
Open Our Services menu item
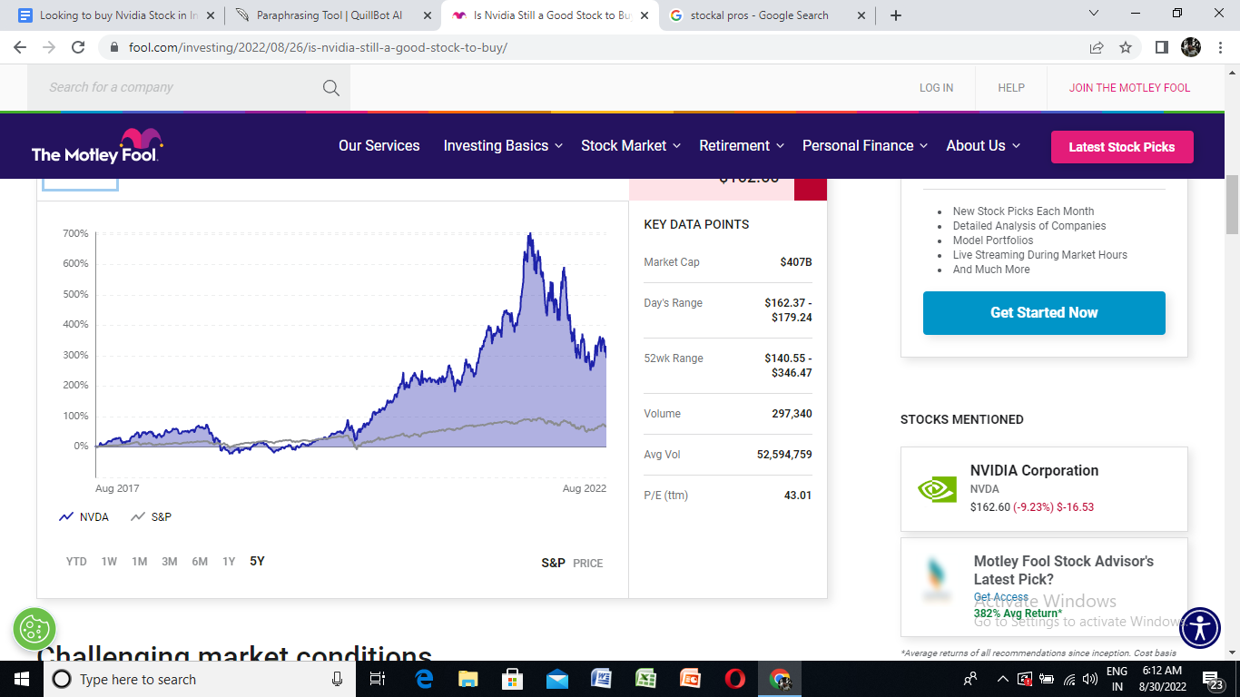click(x=379, y=145)
